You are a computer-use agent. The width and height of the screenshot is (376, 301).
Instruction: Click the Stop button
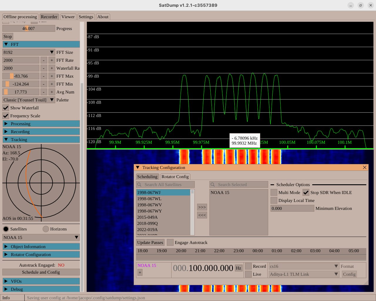tap(8, 36)
